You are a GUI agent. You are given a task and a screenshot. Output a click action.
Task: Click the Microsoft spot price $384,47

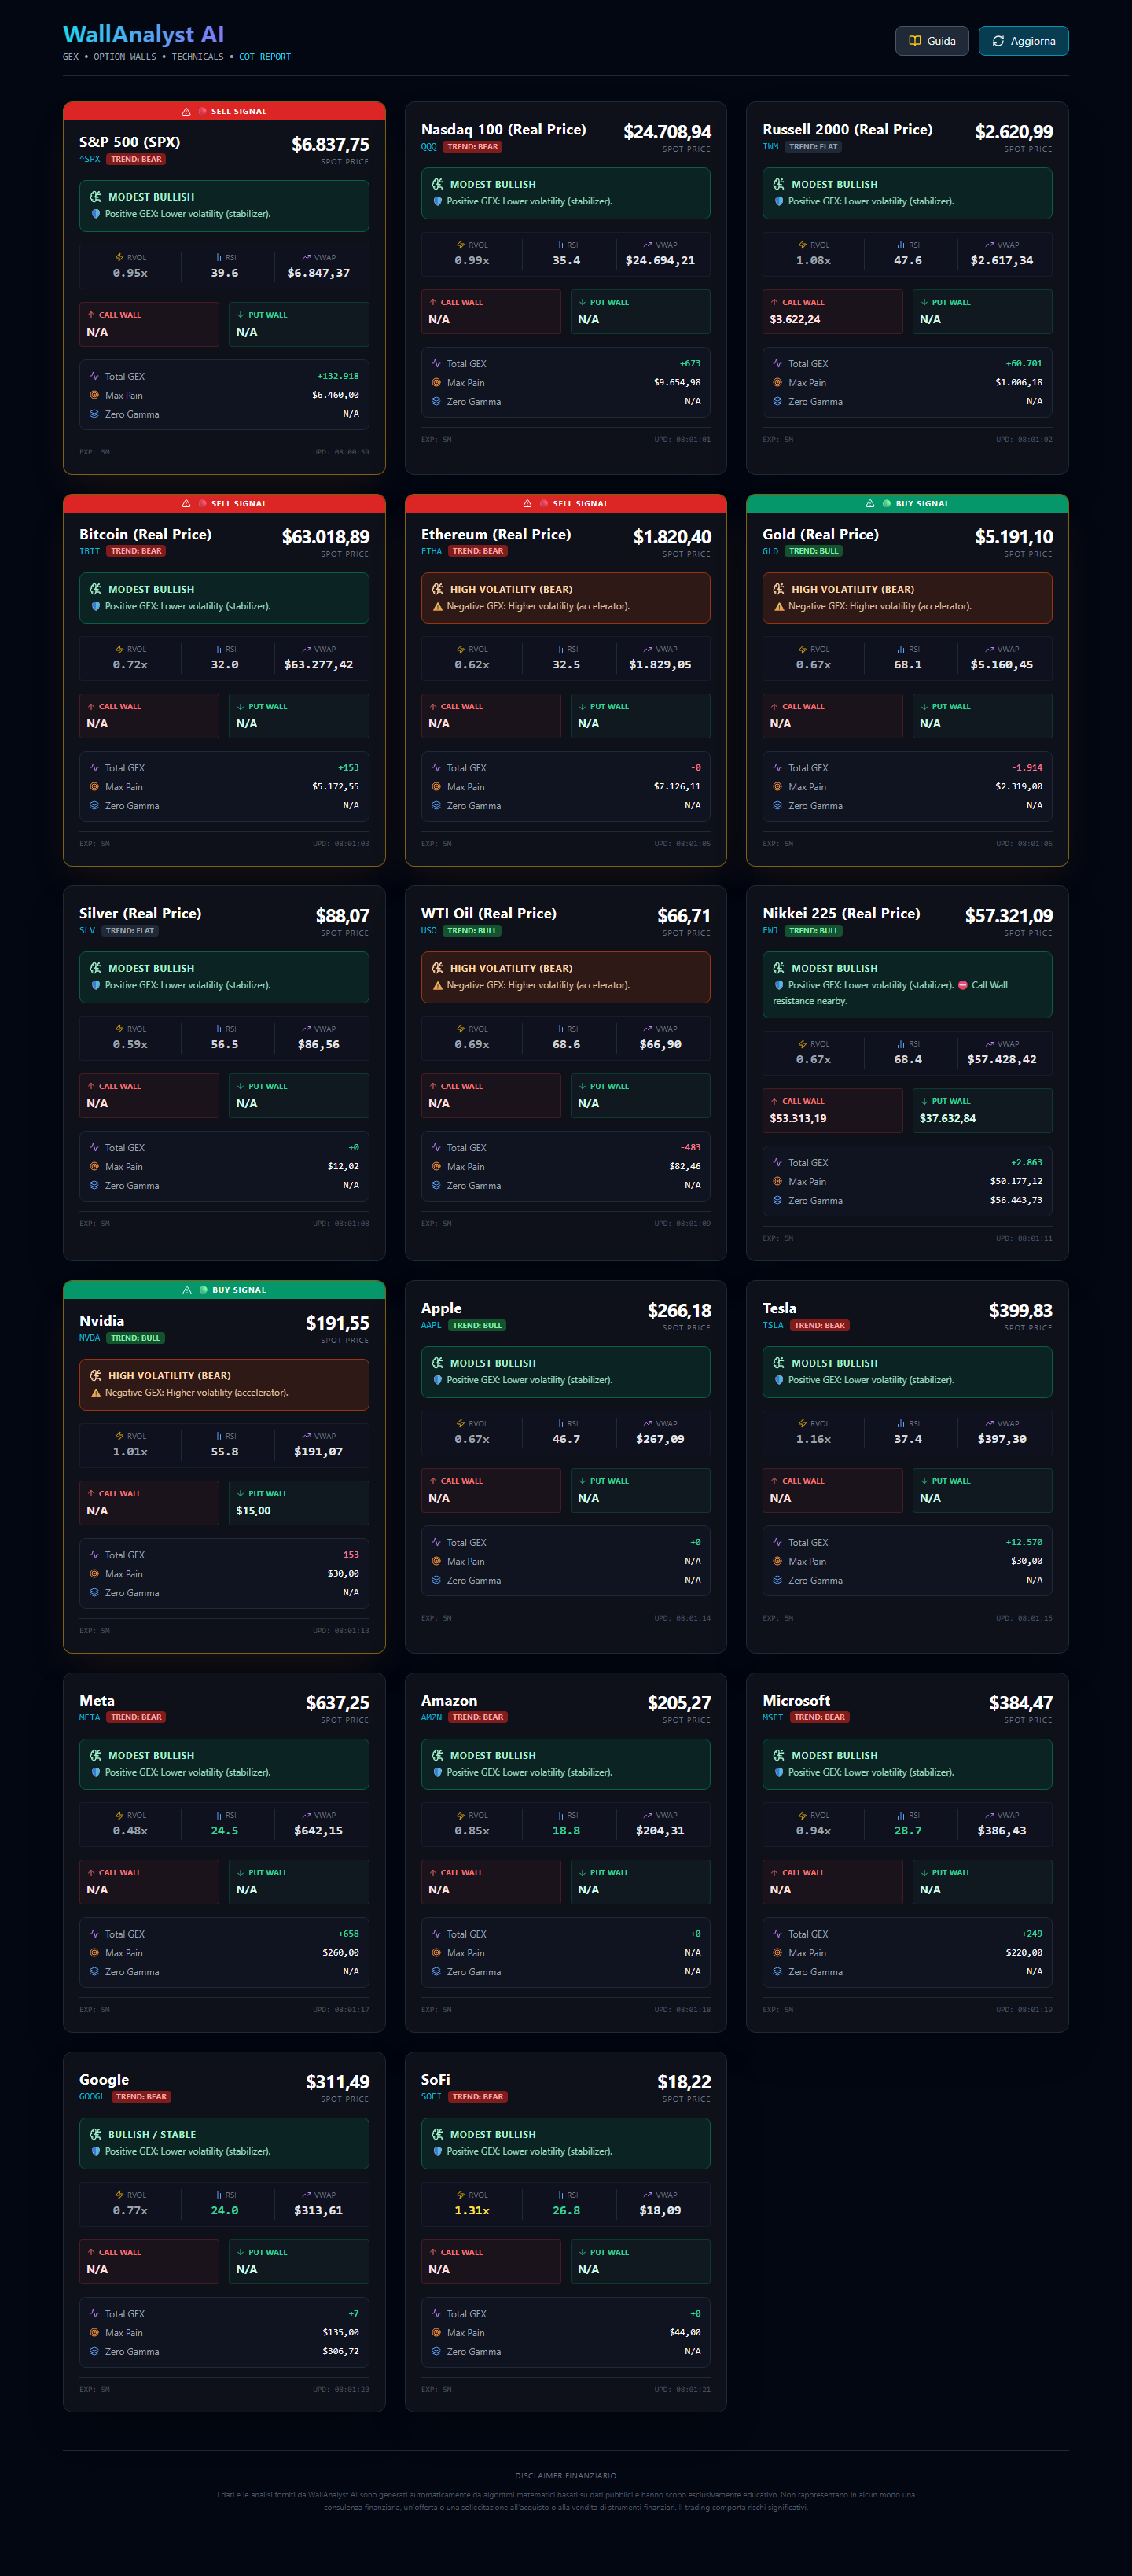pyautogui.click(x=1020, y=1703)
